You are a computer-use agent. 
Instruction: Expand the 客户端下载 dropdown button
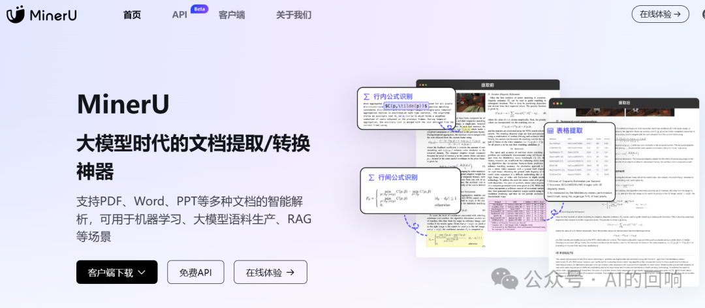(x=117, y=272)
